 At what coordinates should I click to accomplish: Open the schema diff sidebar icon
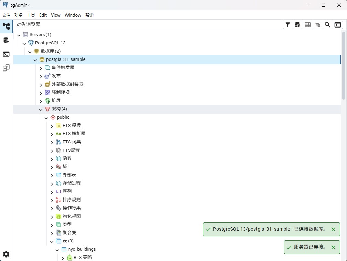[x=6, y=68]
